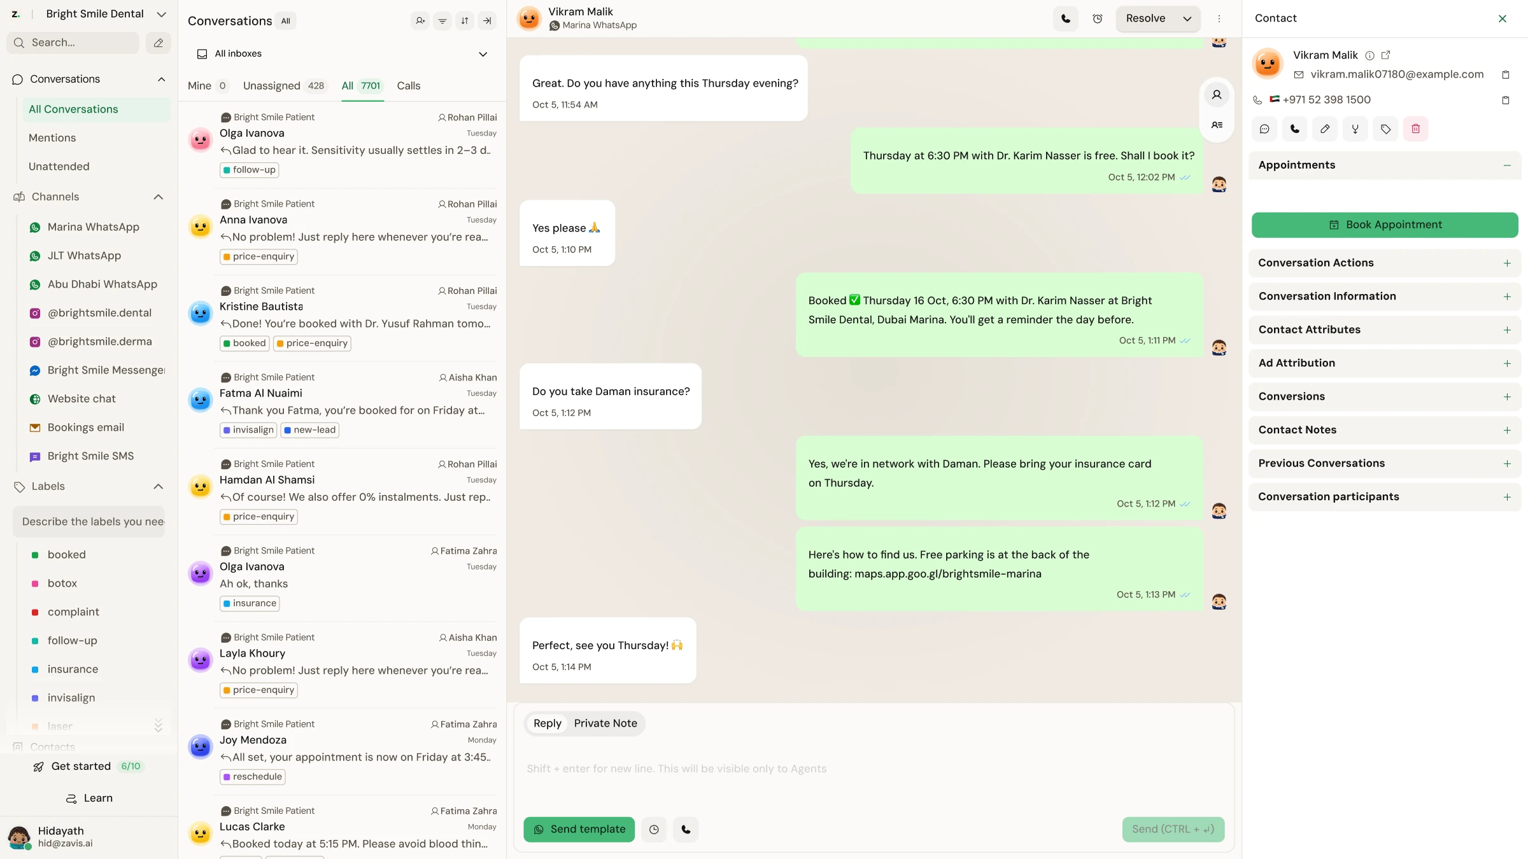
Task: Click the compose new conversation icon
Action: tap(159, 43)
